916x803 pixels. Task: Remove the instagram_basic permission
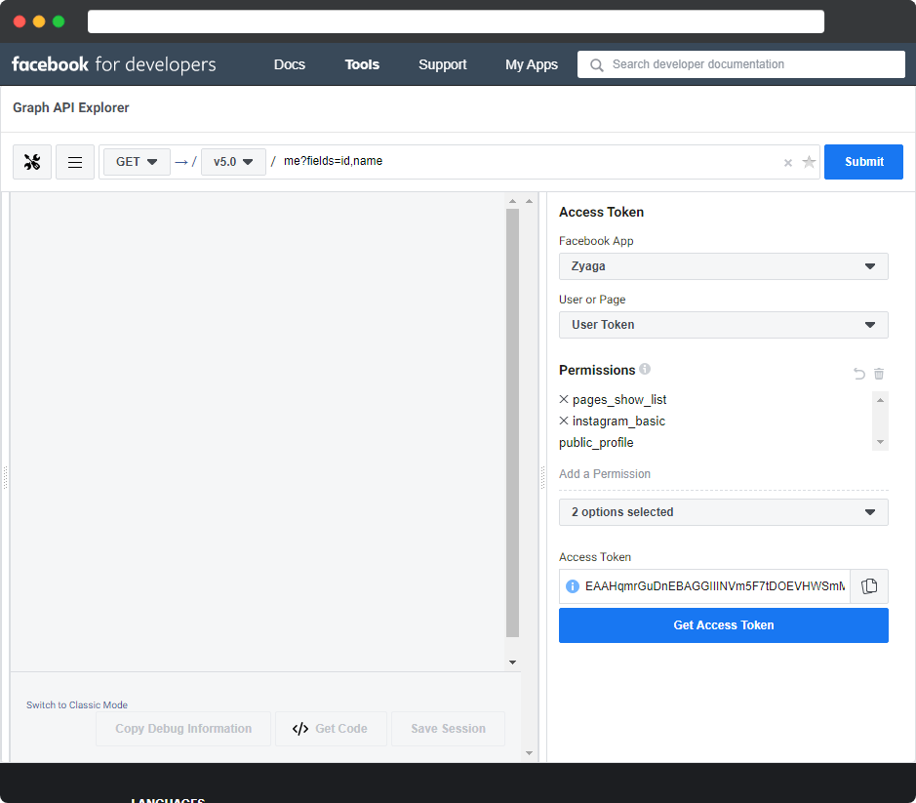click(x=564, y=422)
